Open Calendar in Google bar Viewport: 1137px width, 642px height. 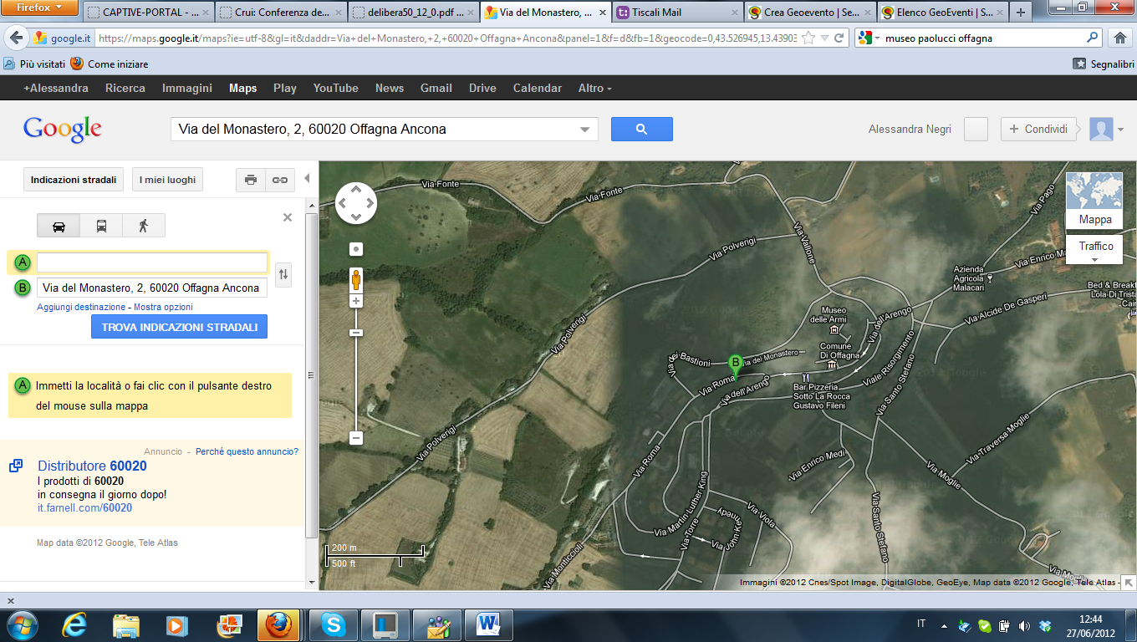pyautogui.click(x=538, y=88)
